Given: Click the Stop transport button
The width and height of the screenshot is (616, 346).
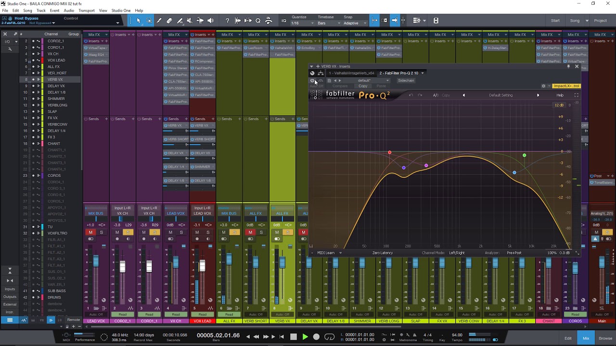Looking at the screenshot, I should tap(293, 337).
